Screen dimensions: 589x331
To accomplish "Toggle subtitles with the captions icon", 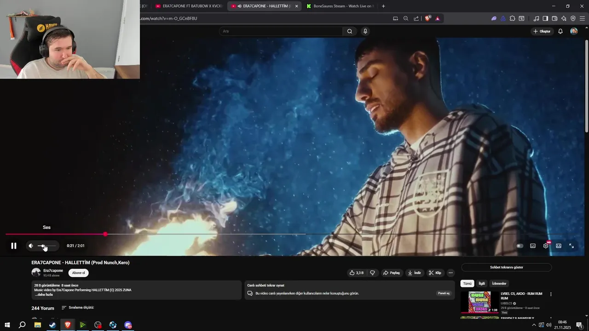I will [533, 246].
